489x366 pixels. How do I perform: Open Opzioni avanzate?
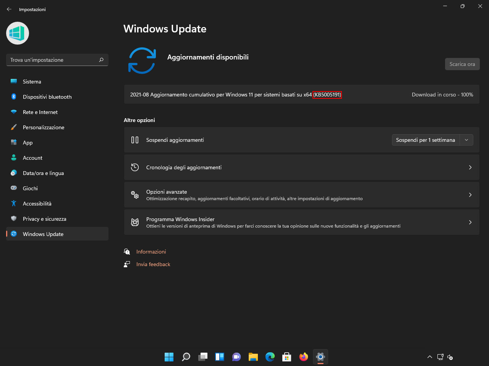pos(302,195)
